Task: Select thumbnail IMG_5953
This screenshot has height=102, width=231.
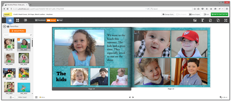Action: [9, 87]
